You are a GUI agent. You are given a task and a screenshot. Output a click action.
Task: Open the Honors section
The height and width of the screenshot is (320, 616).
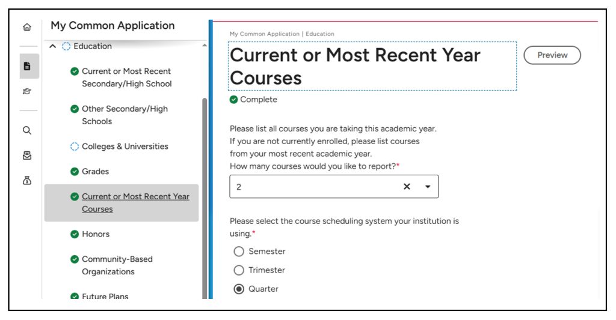96,234
